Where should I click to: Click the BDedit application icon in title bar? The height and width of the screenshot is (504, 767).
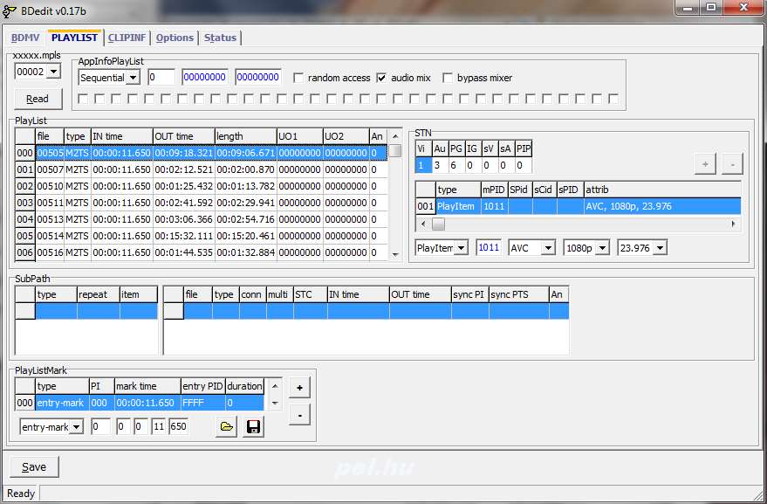click(10, 9)
